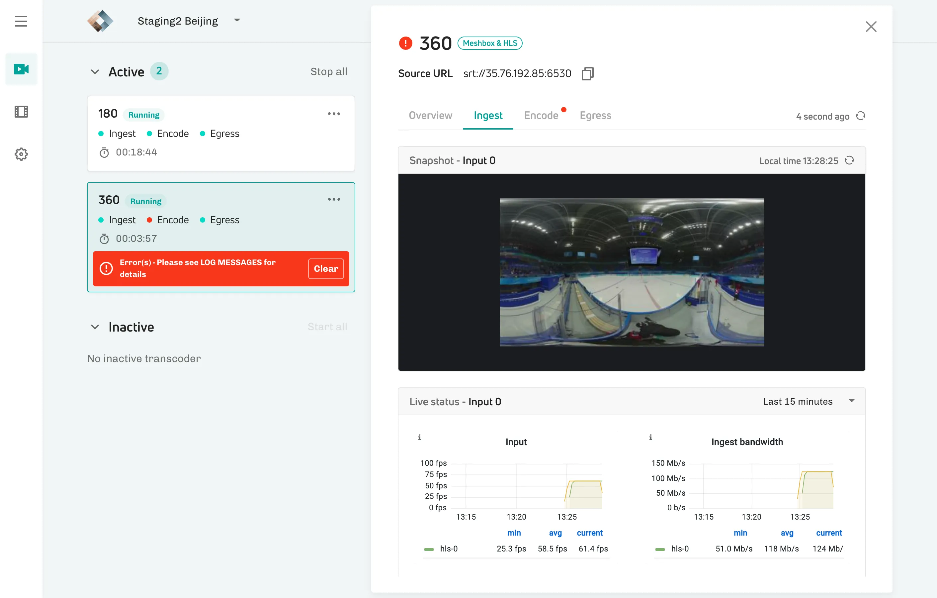Viewport: 937px width, 598px height.
Task: Switch to the Egress tab
Action: point(595,116)
